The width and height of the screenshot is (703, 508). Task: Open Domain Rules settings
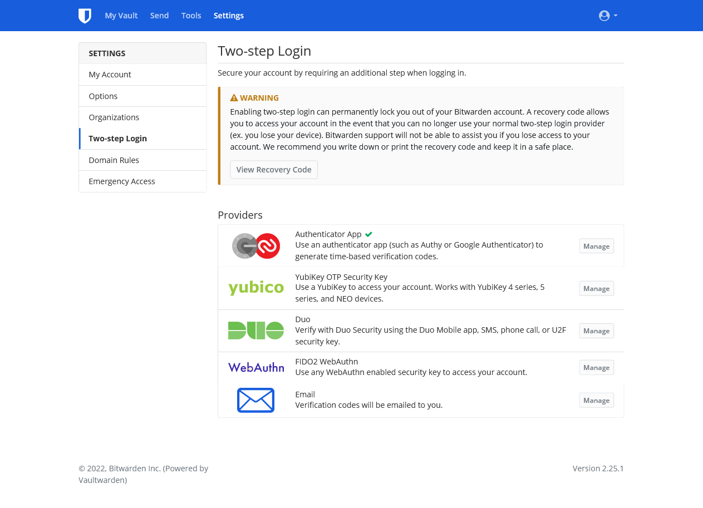(114, 160)
